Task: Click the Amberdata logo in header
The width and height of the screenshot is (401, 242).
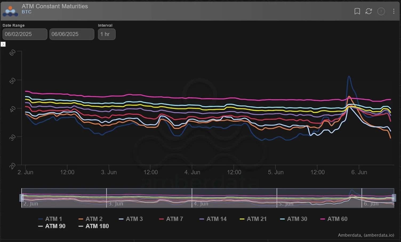Action: coord(10,11)
